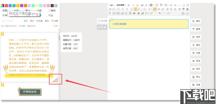Switch to the 行业 style category

(51, 15)
